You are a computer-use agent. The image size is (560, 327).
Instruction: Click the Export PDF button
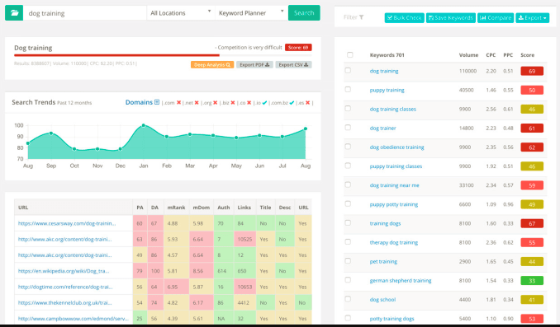(x=254, y=65)
